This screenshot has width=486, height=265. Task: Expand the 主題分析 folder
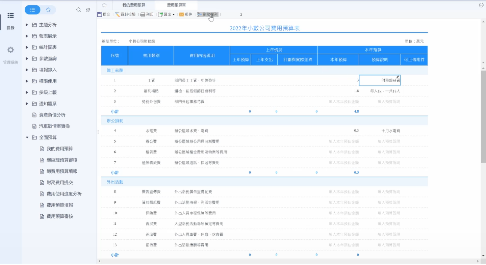pos(27,25)
